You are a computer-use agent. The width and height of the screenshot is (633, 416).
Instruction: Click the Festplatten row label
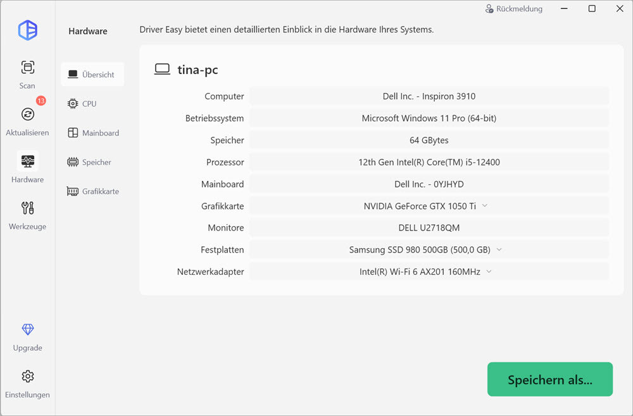click(222, 249)
